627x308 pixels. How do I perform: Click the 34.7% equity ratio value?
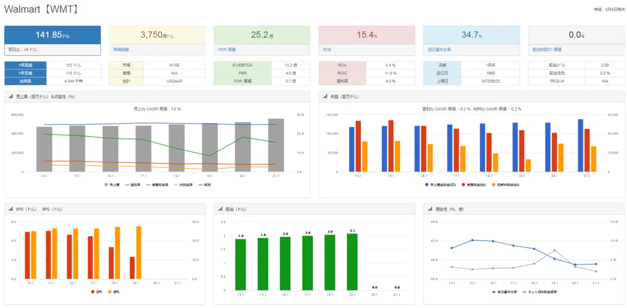click(x=471, y=35)
